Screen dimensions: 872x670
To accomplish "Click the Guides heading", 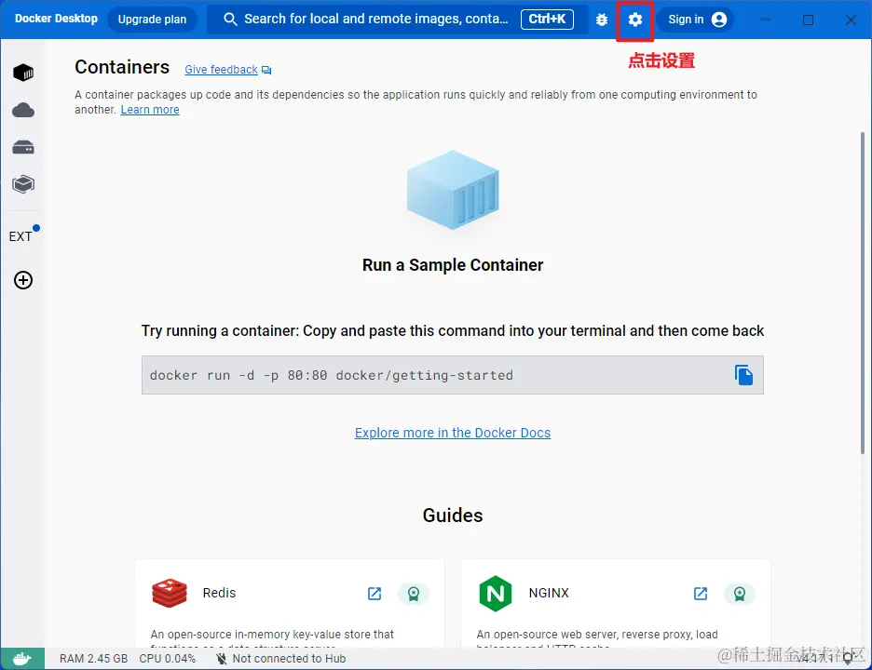I will tap(453, 516).
